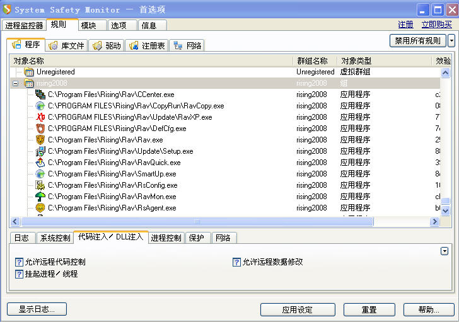459x322 pixels.
Task: Click the rising2008 group folder icon
Action: pos(29,83)
